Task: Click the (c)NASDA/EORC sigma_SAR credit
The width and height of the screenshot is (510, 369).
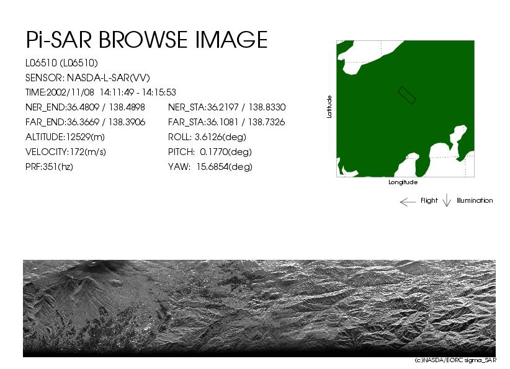Action: point(455,360)
